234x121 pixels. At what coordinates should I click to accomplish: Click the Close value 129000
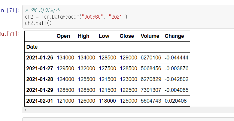coord(128,58)
